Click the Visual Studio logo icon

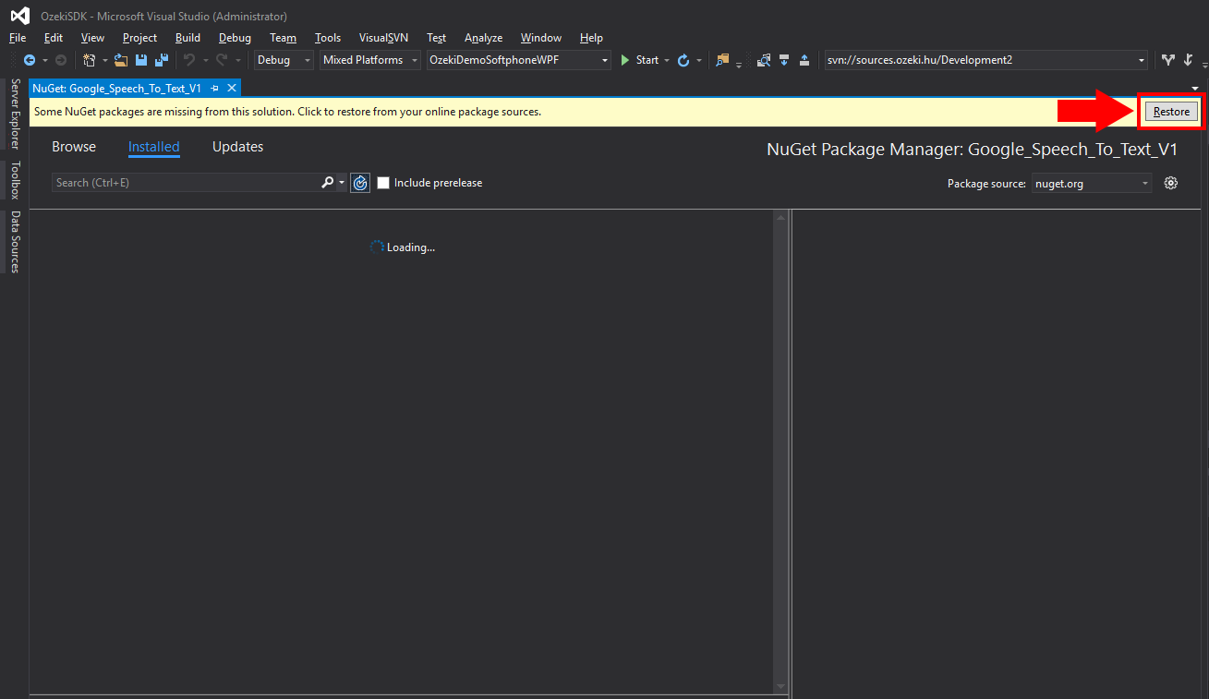pyautogui.click(x=19, y=16)
